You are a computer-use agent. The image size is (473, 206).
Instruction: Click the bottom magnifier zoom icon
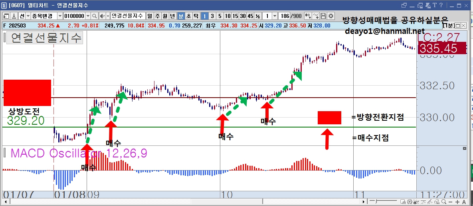click(444, 202)
